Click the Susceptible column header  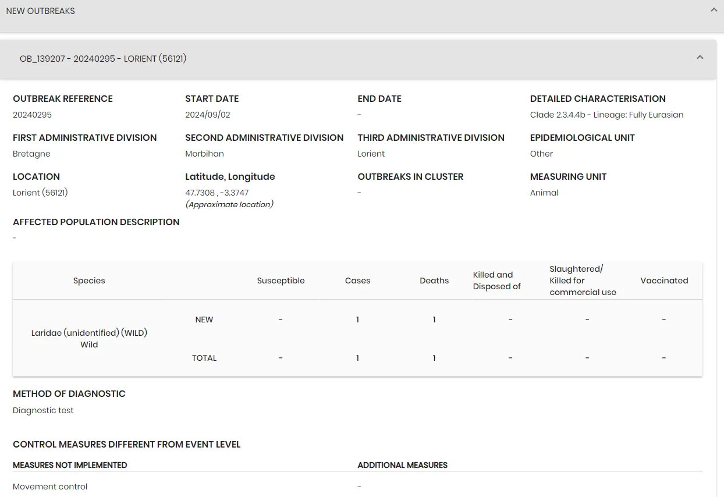281,281
